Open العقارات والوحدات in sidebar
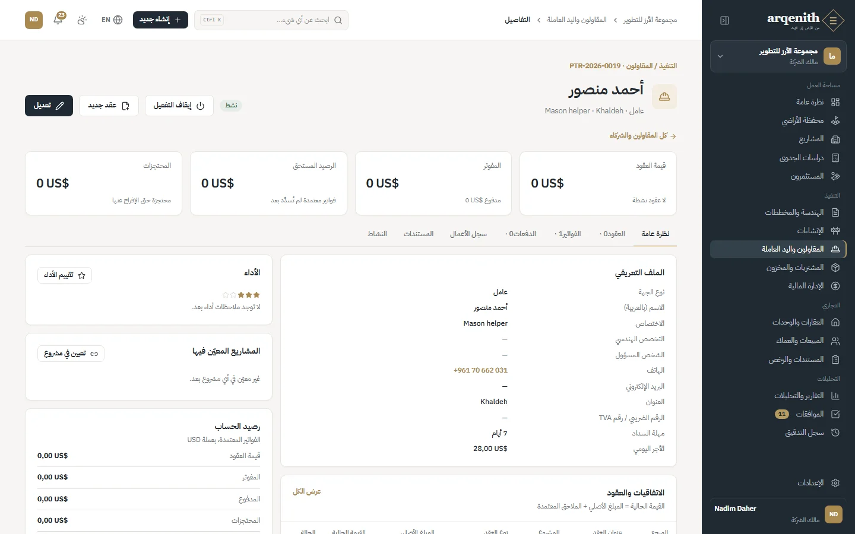The height and width of the screenshot is (534, 855). (x=778, y=322)
